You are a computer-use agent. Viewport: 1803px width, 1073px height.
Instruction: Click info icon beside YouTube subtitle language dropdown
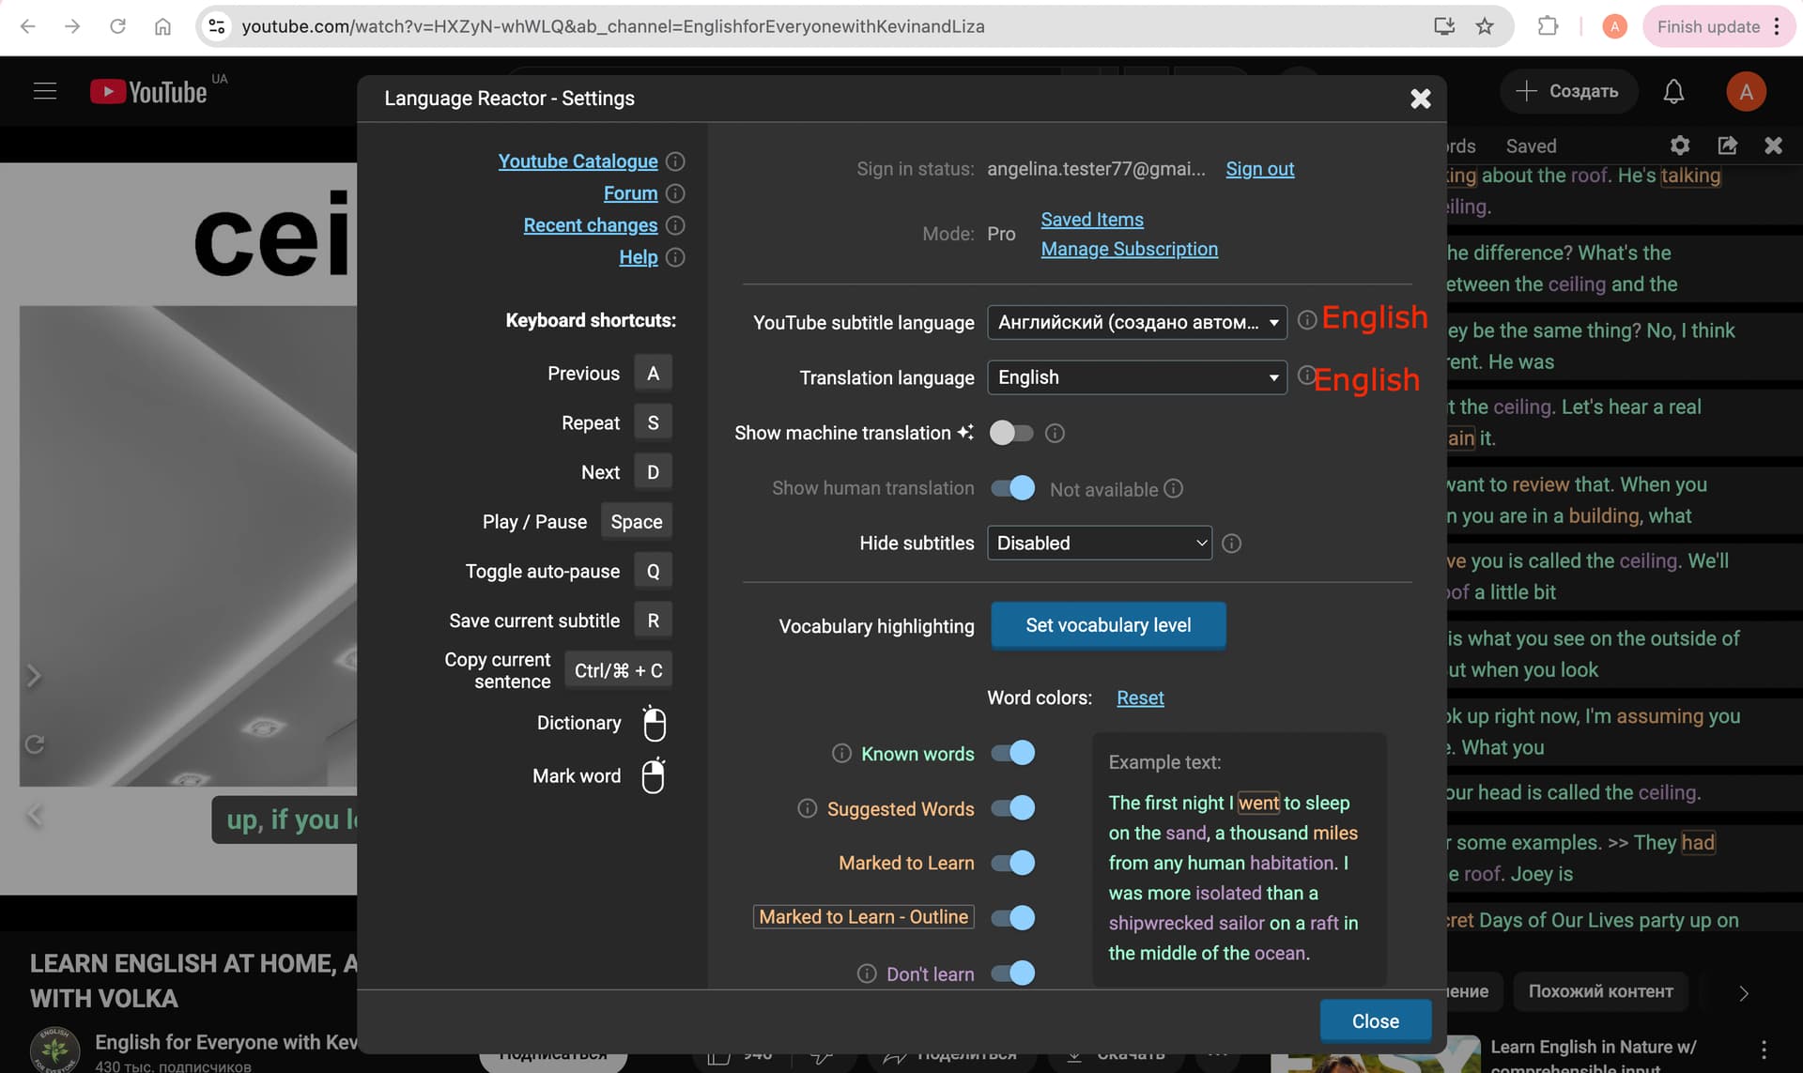(x=1306, y=320)
